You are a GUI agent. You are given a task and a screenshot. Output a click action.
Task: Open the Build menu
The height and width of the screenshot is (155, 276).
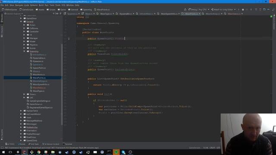click(41, 5)
